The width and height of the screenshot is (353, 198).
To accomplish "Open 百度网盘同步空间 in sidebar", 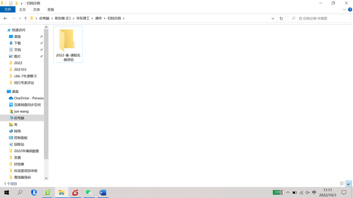I will (27, 105).
